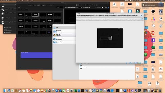Open the Devices menu in the menu bar
The image size is (165, 93).
coord(24,1)
